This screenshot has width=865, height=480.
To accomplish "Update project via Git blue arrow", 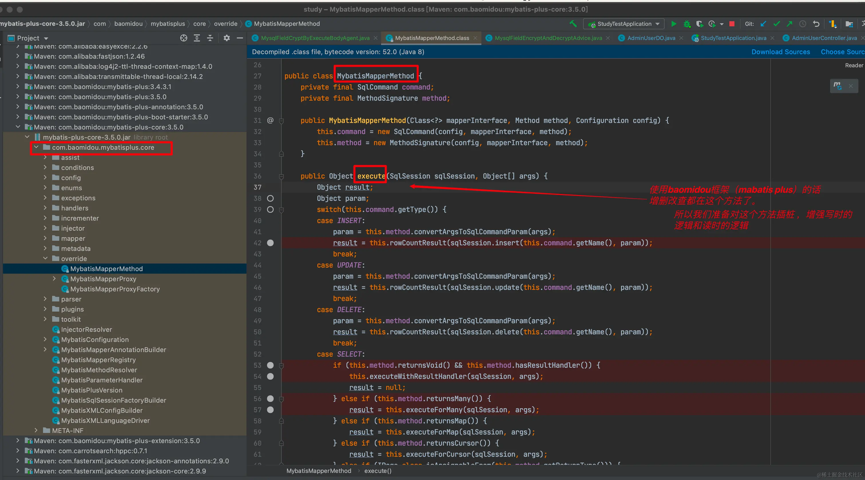I will pyautogui.click(x=763, y=24).
